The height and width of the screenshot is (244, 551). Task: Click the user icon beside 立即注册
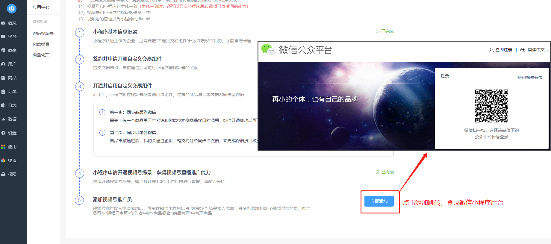pyautogui.click(x=491, y=50)
